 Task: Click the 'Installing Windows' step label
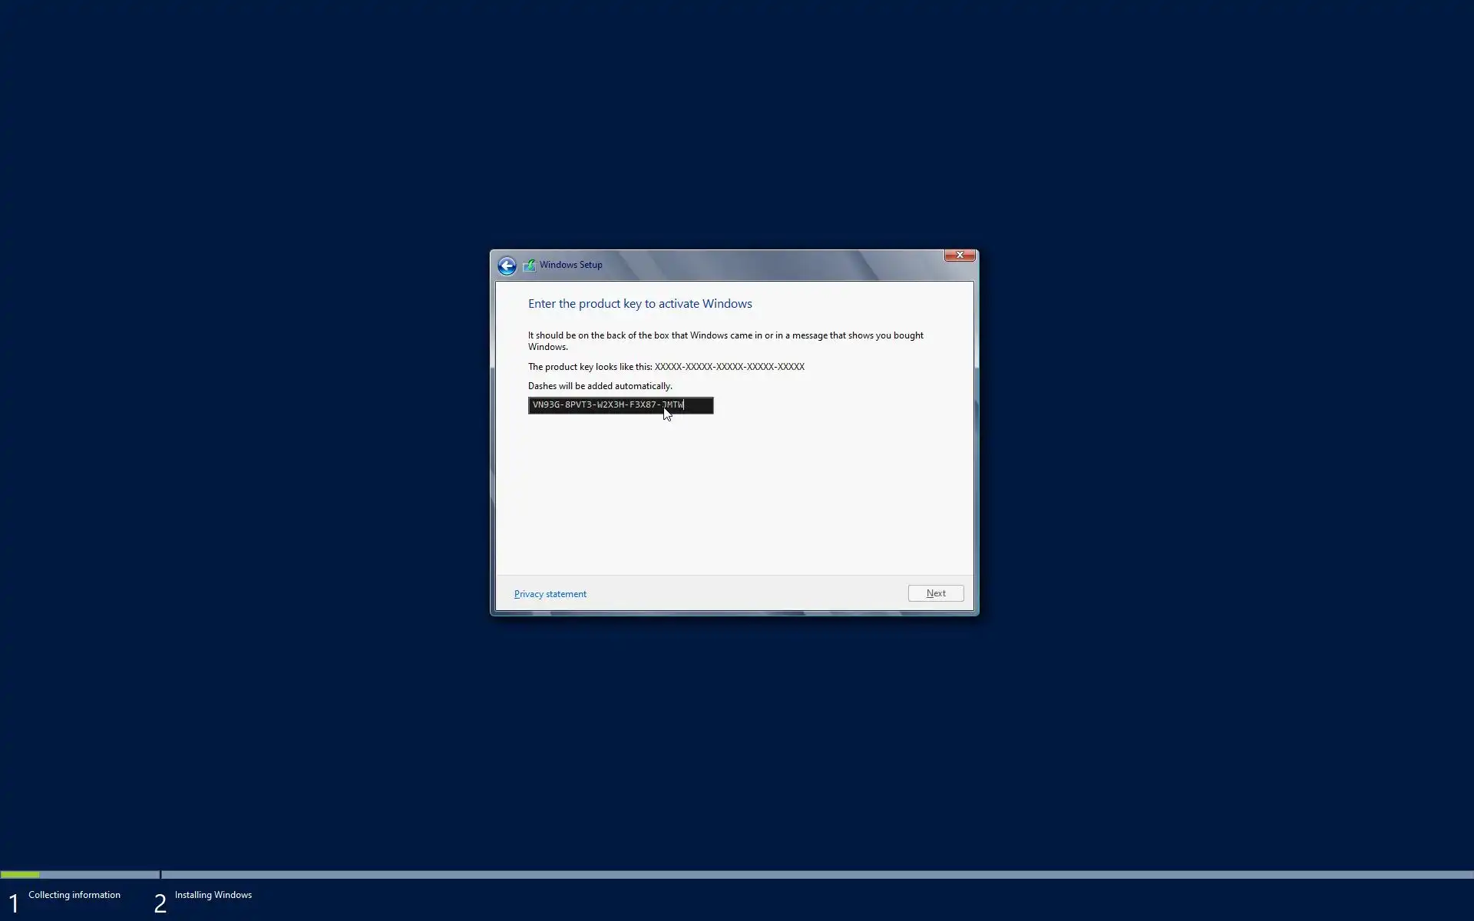tap(213, 895)
